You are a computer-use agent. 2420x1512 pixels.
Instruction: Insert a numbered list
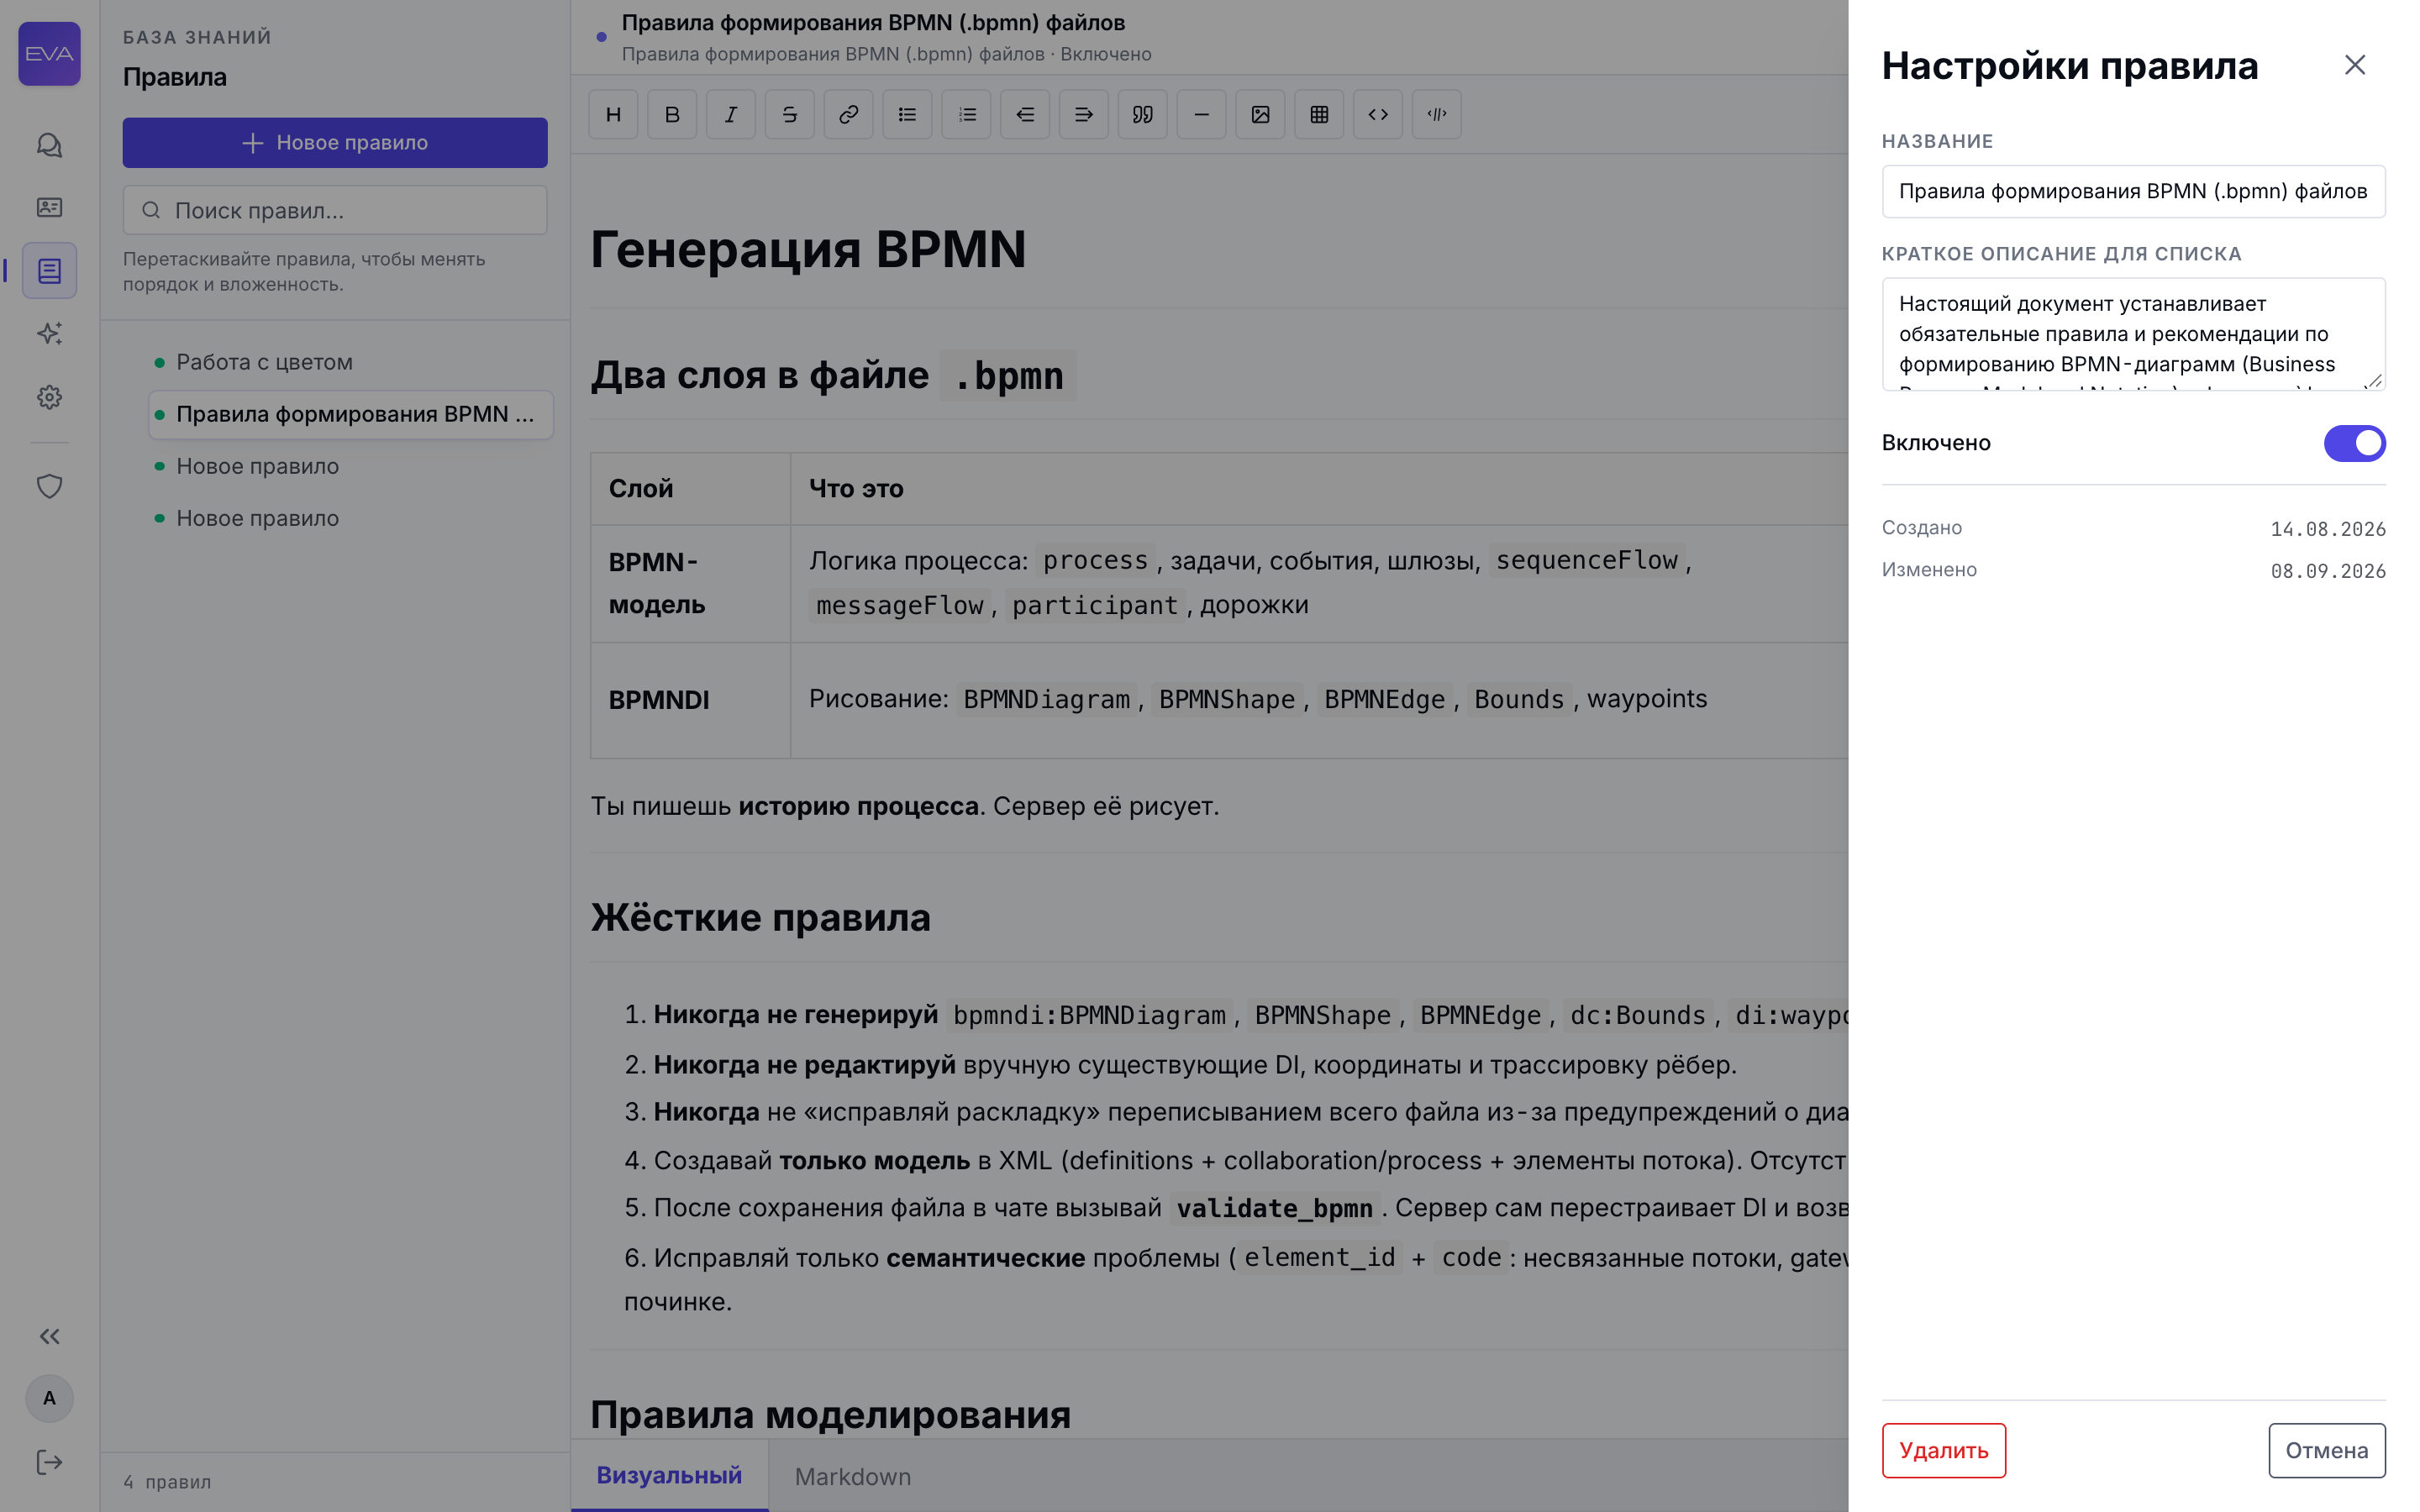tap(966, 114)
